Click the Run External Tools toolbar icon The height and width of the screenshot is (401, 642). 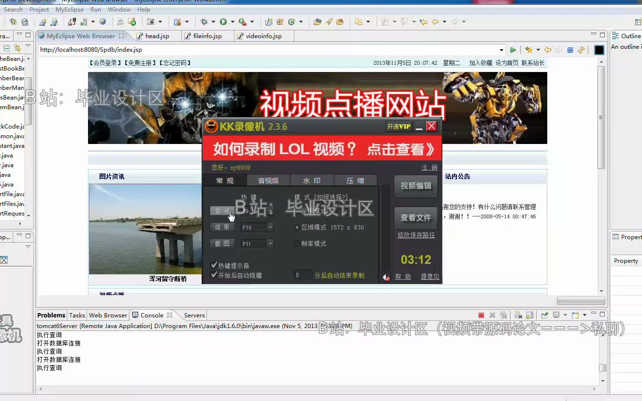[242, 22]
